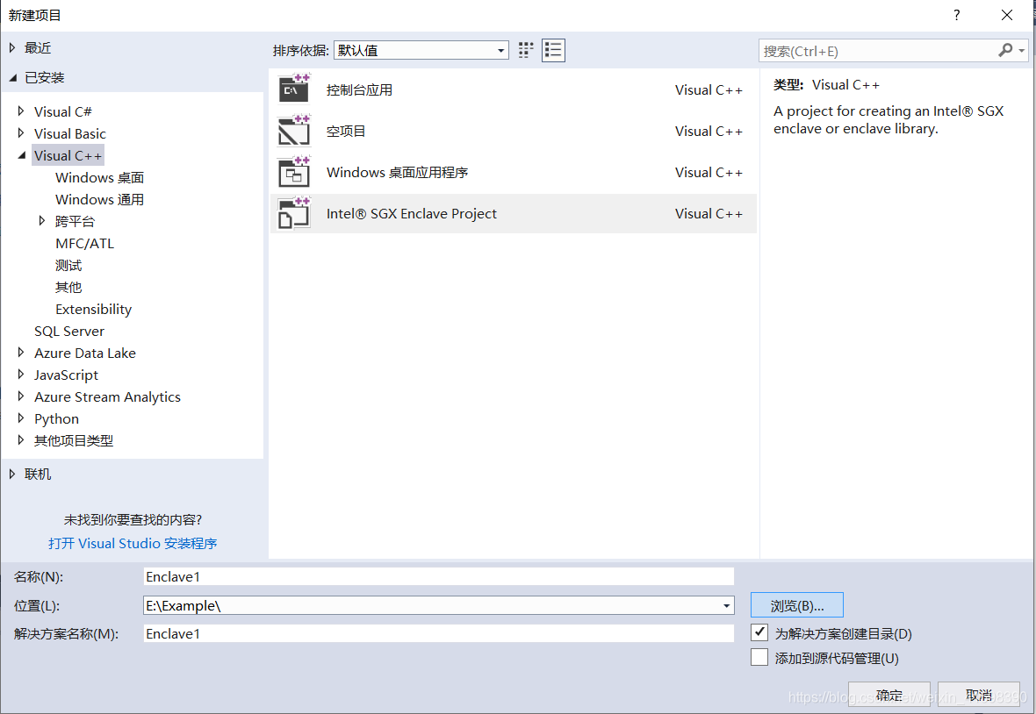Expand the Visual C# node
The height and width of the screenshot is (714, 1036).
21,111
